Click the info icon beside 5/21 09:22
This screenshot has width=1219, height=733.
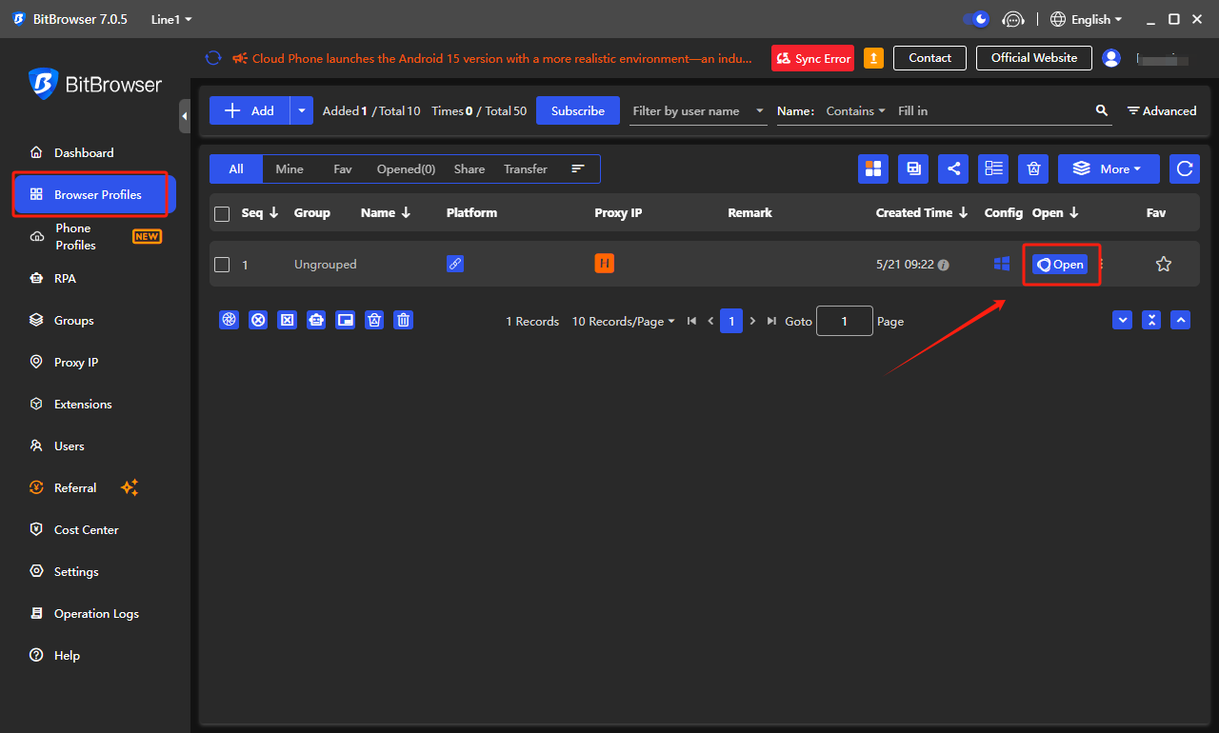point(944,266)
